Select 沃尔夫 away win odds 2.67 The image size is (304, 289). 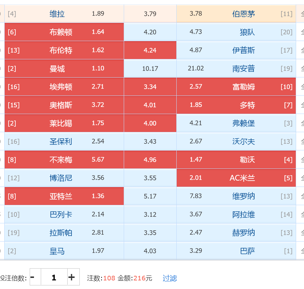click(236, 141)
